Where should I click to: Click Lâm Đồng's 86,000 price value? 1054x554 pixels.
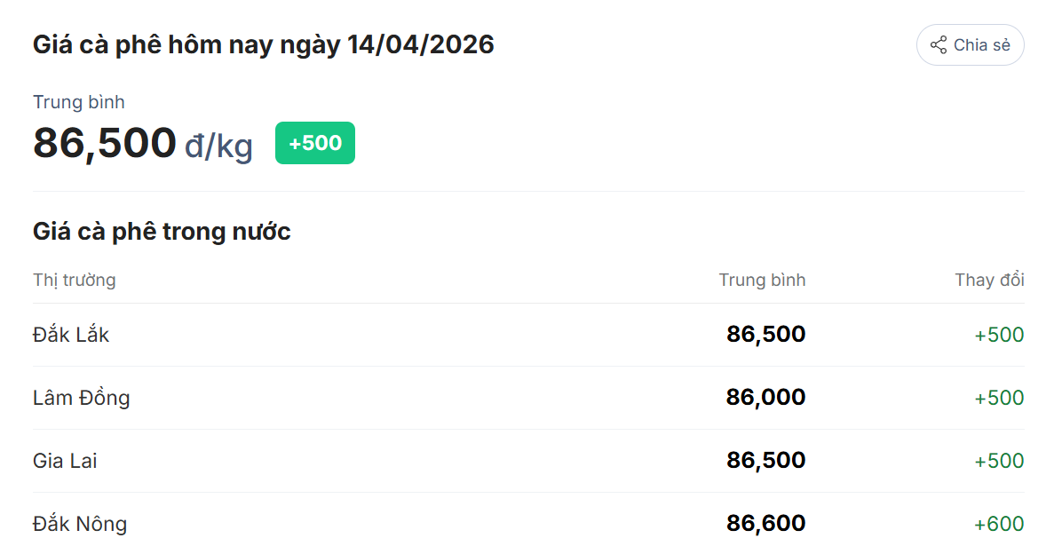(765, 398)
